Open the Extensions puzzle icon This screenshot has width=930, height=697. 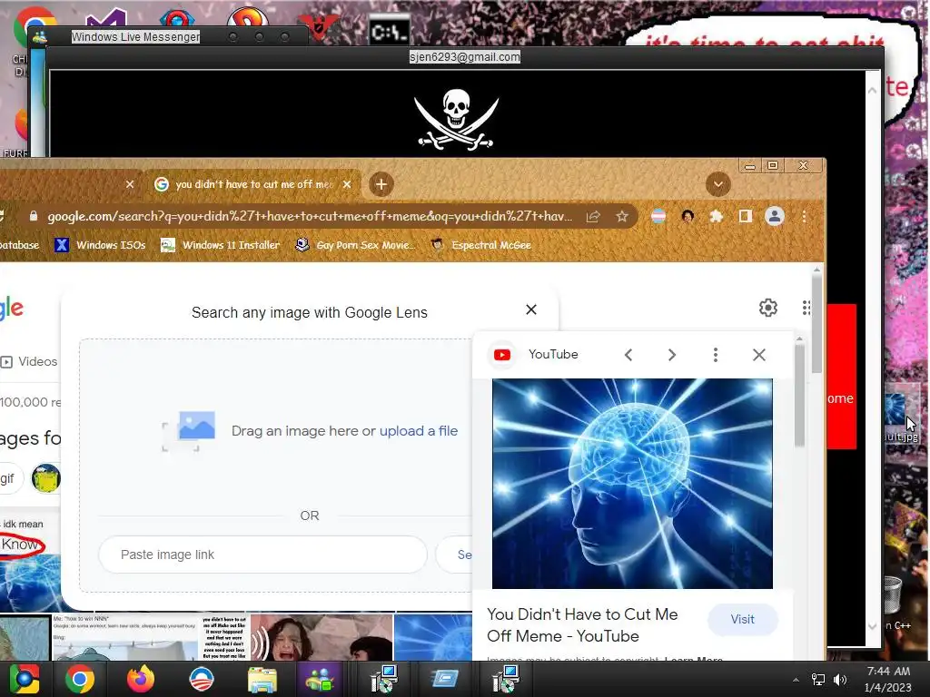click(x=717, y=216)
